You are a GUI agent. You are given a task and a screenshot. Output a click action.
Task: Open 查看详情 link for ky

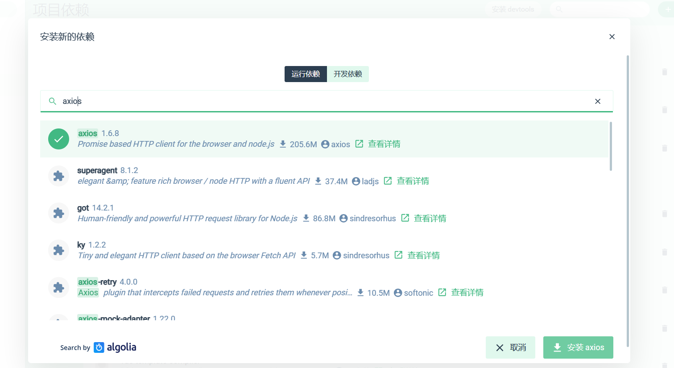coord(424,255)
